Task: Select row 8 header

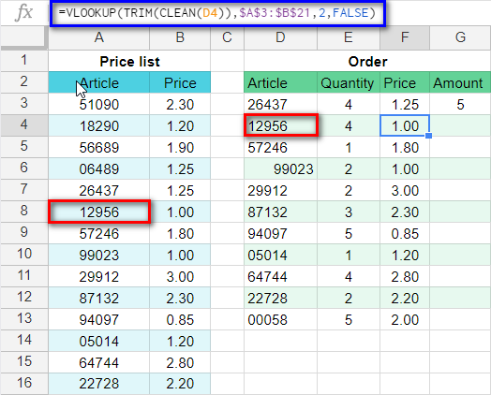Action: [x=24, y=212]
